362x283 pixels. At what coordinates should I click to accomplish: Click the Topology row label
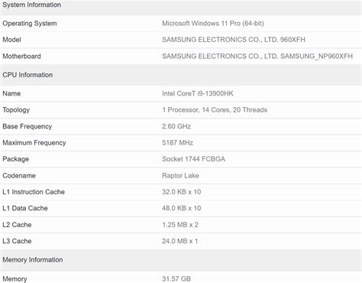tap(16, 110)
